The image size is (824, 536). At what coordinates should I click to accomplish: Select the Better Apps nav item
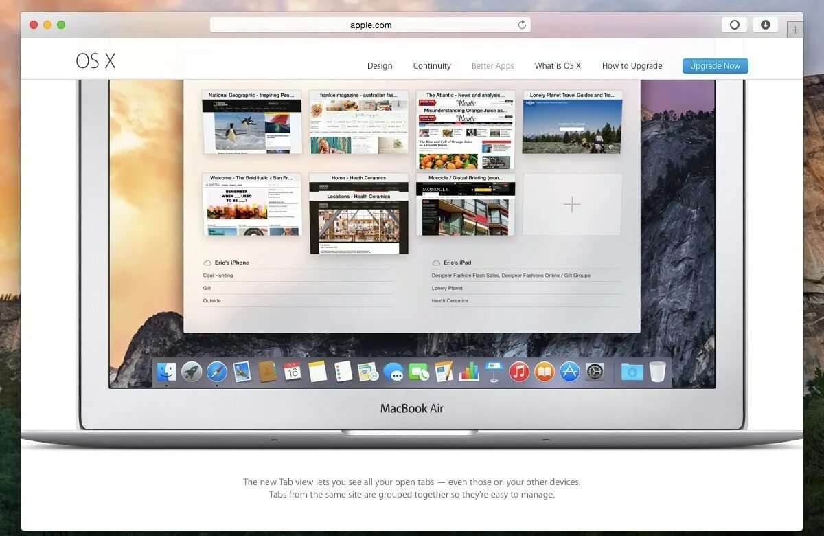493,66
